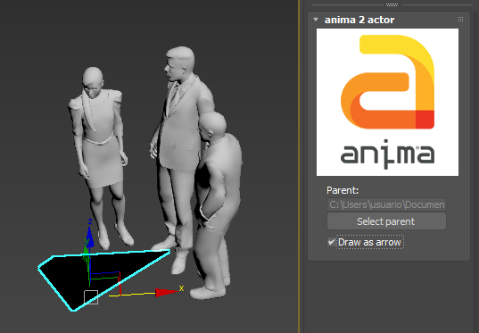
Task: Click the anima logo image
Action: (387, 102)
